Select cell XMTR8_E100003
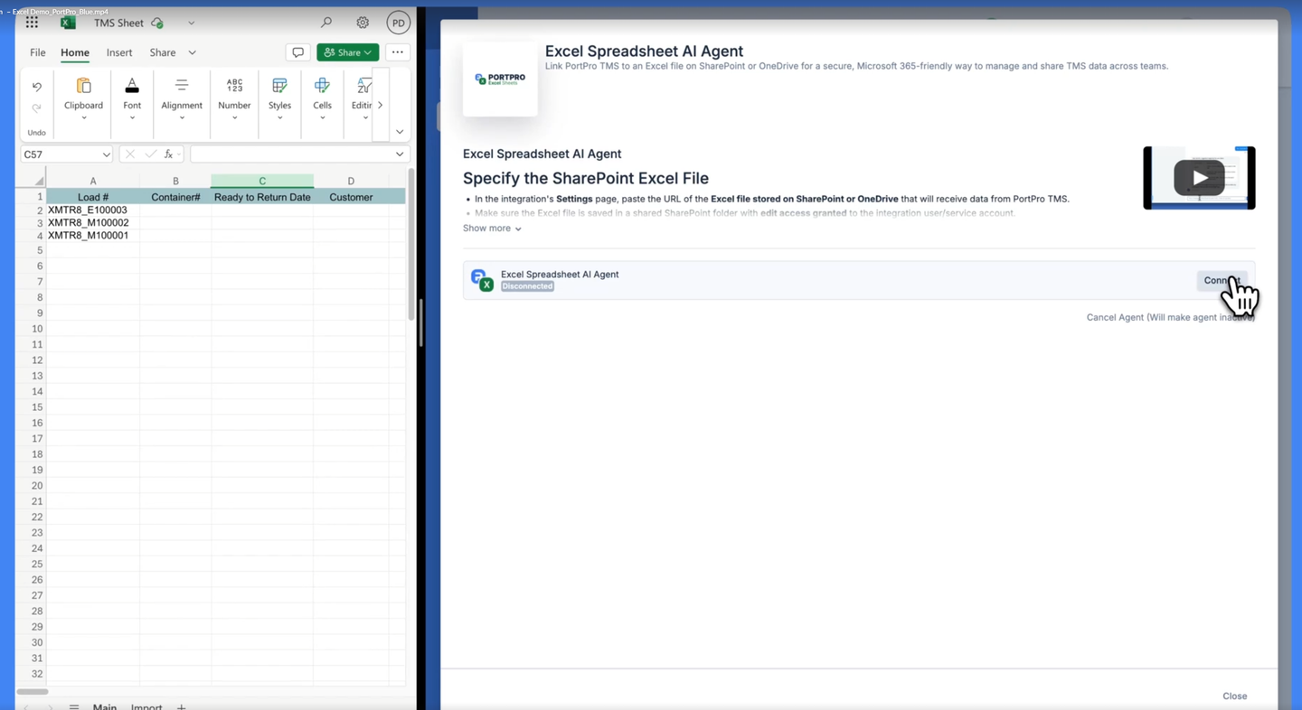 coord(93,210)
